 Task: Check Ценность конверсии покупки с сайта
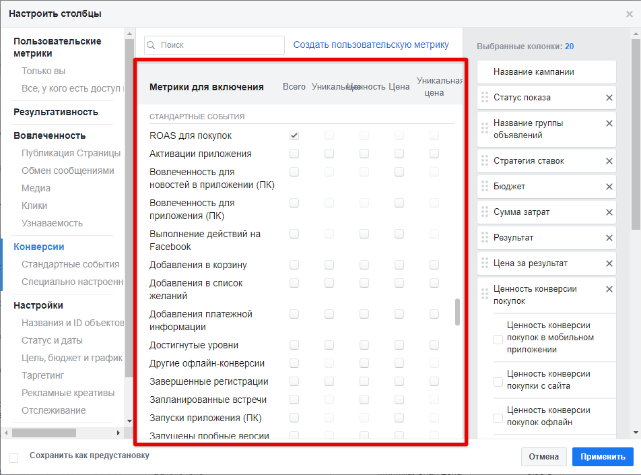tap(498, 382)
